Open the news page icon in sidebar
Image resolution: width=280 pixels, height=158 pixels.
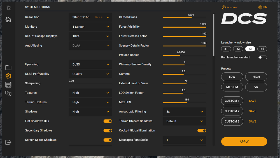coord(8,85)
